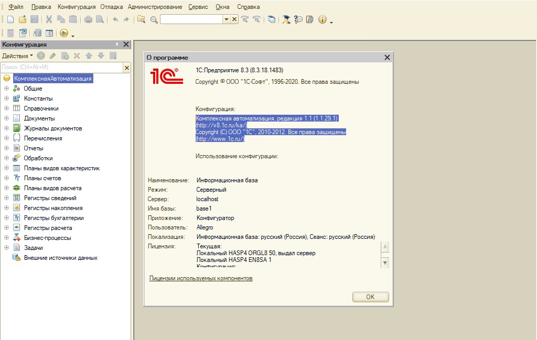Click the Help search icon
This screenshot has width=537, height=340.
tap(298, 19)
